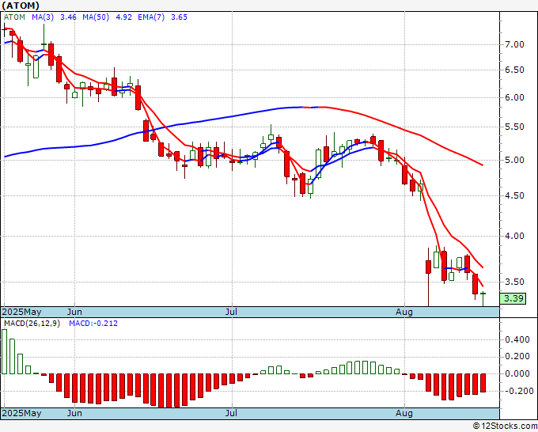Click the 6.50 price axis label

tap(514, 70)
